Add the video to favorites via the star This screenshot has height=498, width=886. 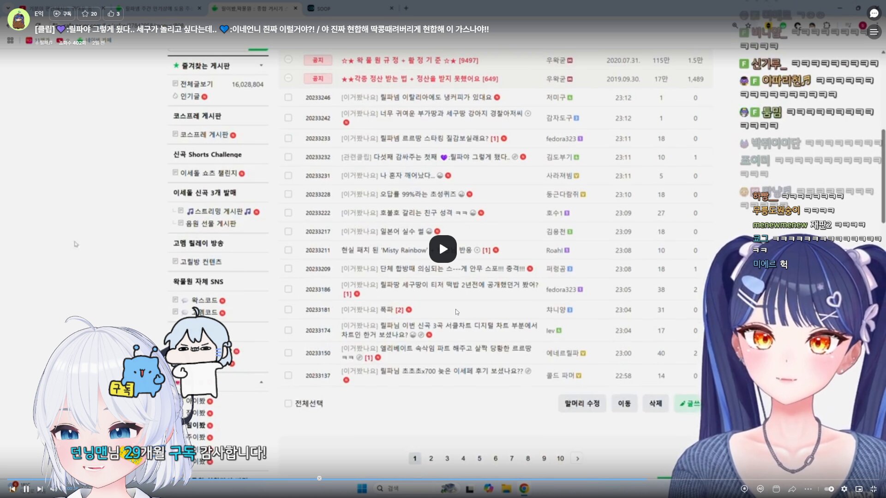(x=89, y=14)
